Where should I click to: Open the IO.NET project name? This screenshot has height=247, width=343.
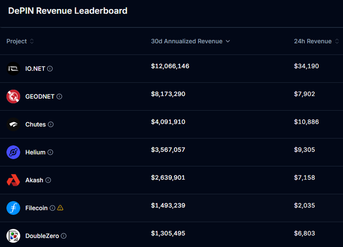pos(35,69)
